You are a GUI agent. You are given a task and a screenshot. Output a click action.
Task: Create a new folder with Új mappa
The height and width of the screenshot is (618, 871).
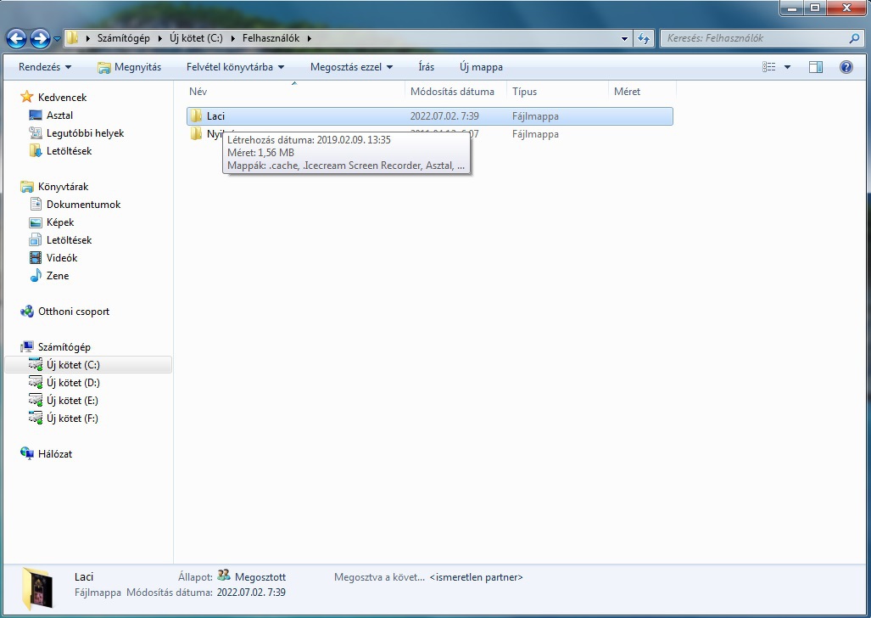[x=481, y=67]
